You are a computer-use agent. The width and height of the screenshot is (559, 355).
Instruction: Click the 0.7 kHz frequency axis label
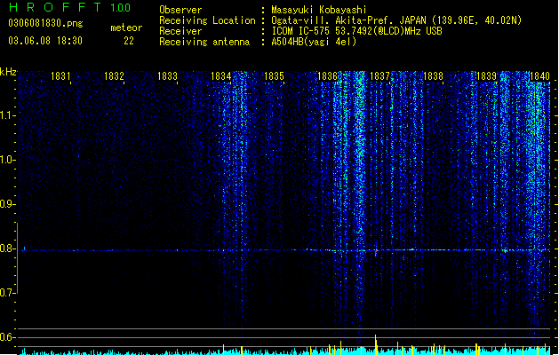click(7, 293)
